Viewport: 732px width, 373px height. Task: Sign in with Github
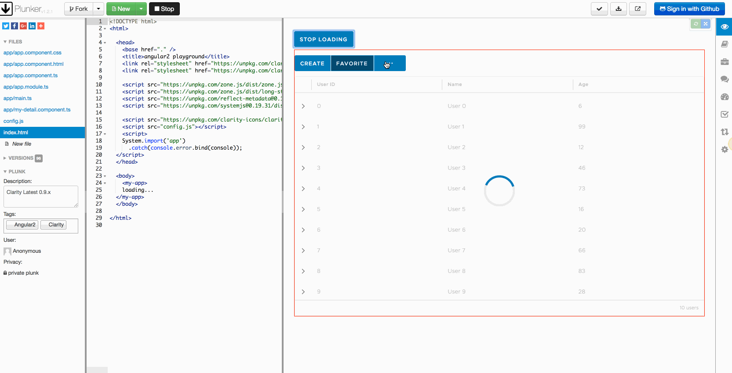(x=689, y=9)
